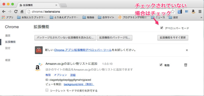Delete the Amazon extension with trash icon

[x=186, y=65]
